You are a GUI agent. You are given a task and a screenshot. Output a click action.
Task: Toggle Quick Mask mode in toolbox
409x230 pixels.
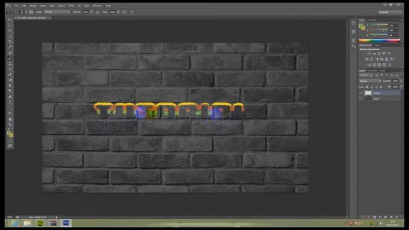pyautogui.click(x=10, y=141)
